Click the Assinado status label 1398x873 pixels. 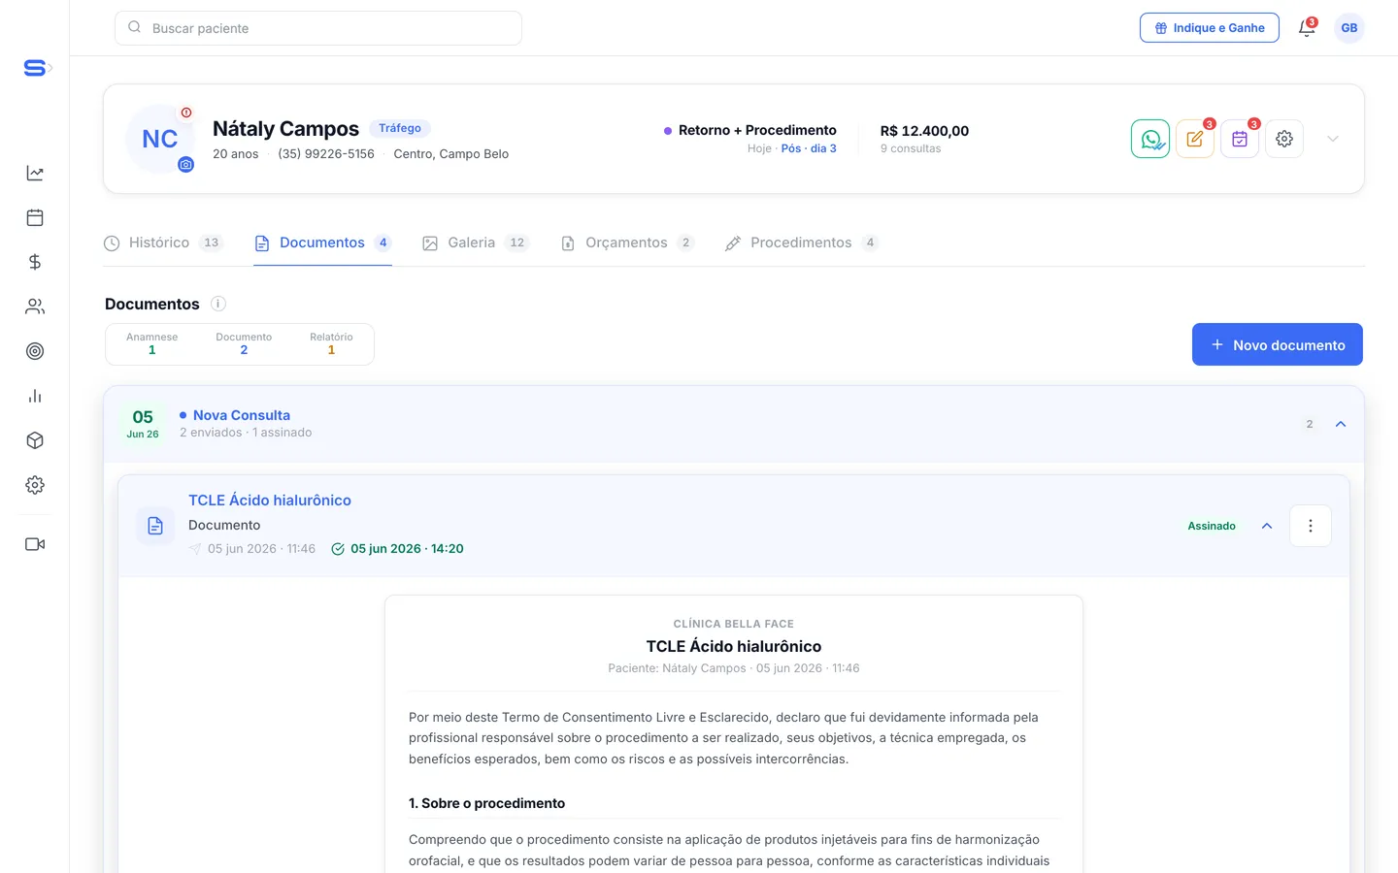coord(1212,526)
